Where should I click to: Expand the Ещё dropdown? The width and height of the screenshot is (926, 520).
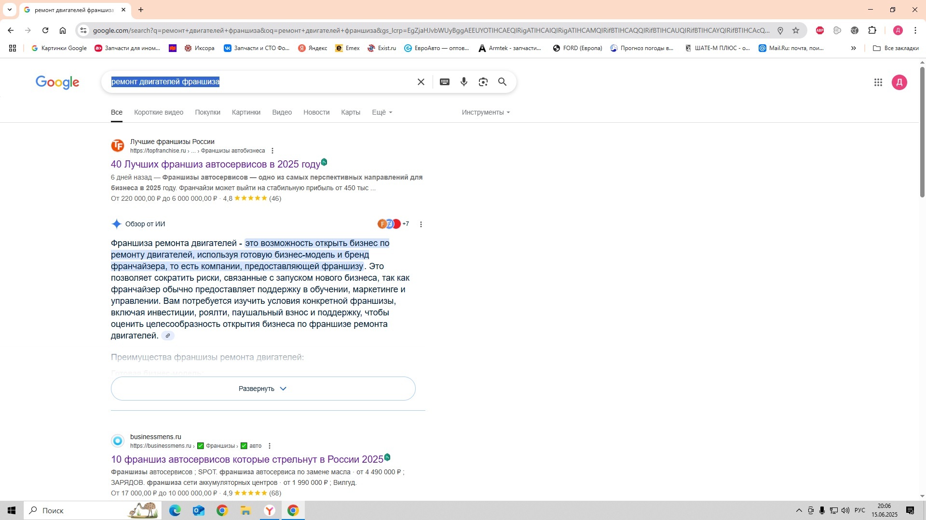(382, 112)
